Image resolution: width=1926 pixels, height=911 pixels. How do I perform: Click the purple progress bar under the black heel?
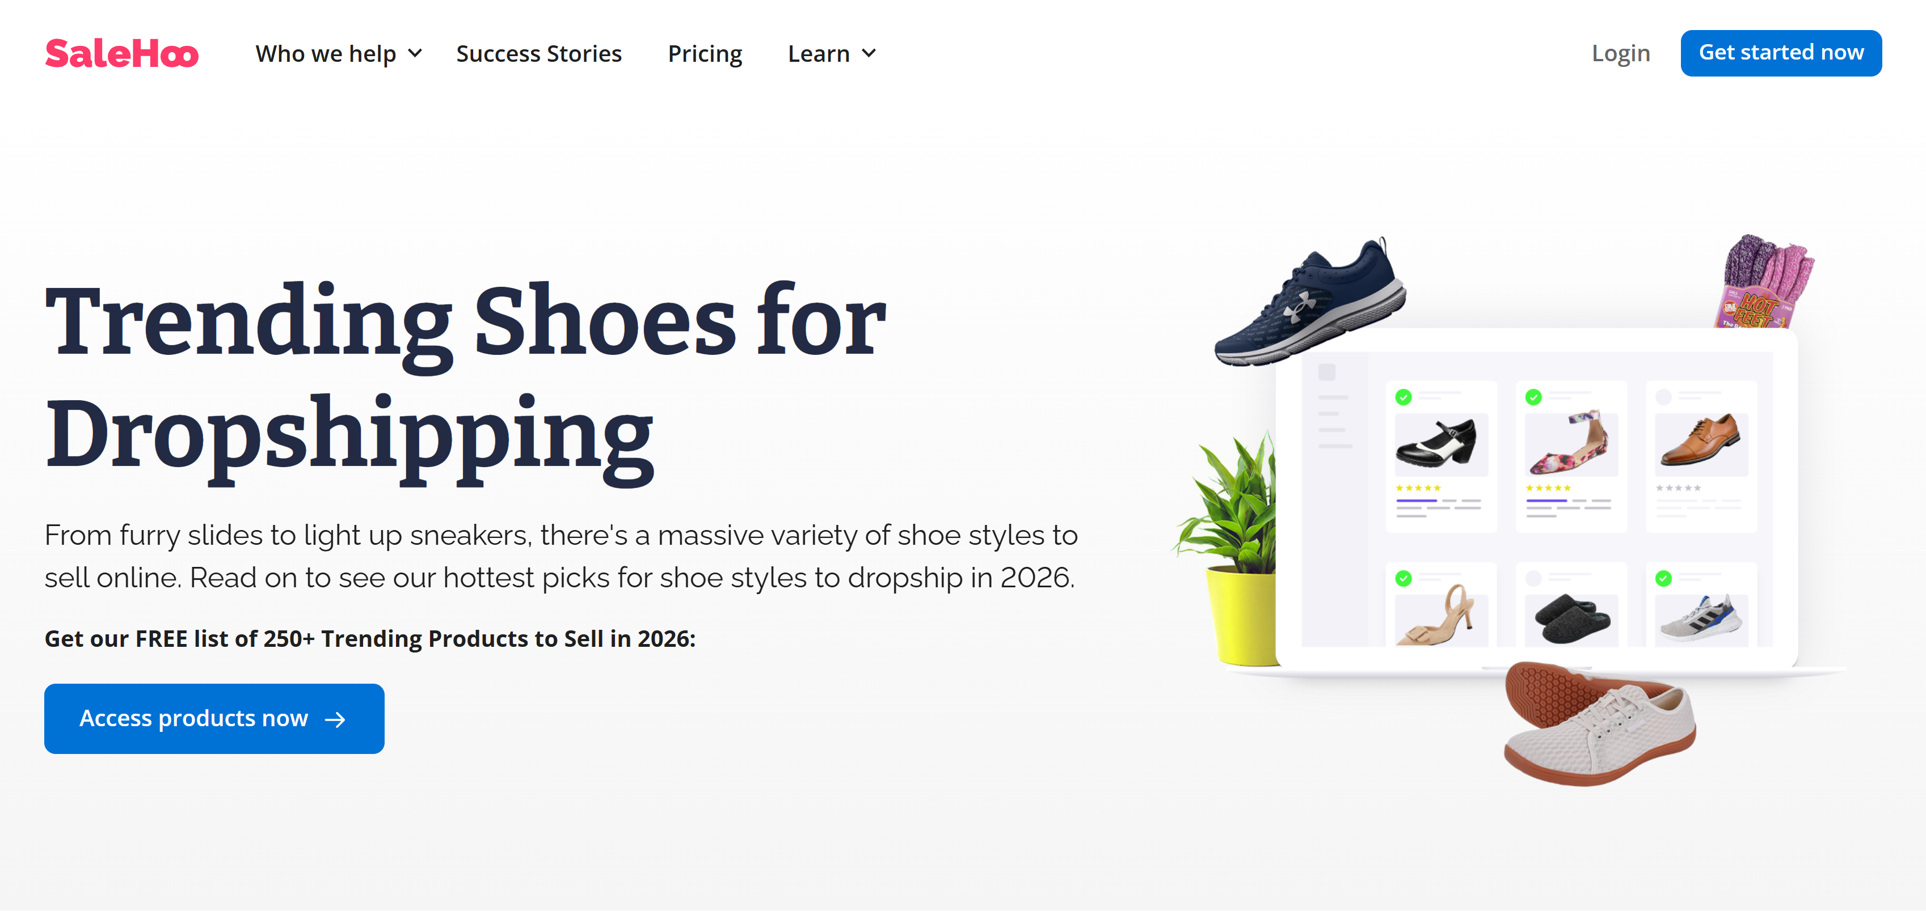1417,501
